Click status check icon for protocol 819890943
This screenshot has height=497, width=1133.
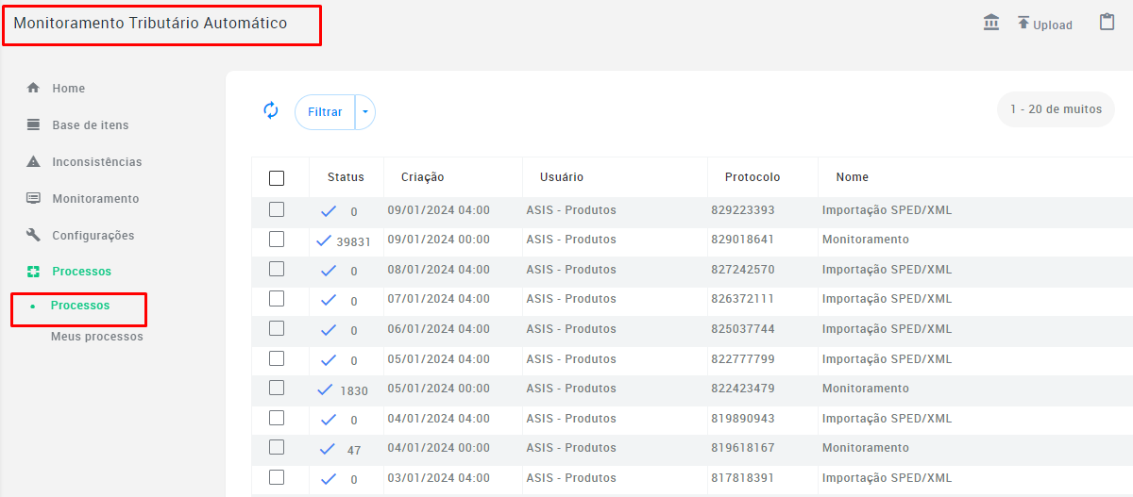[329, 420]
